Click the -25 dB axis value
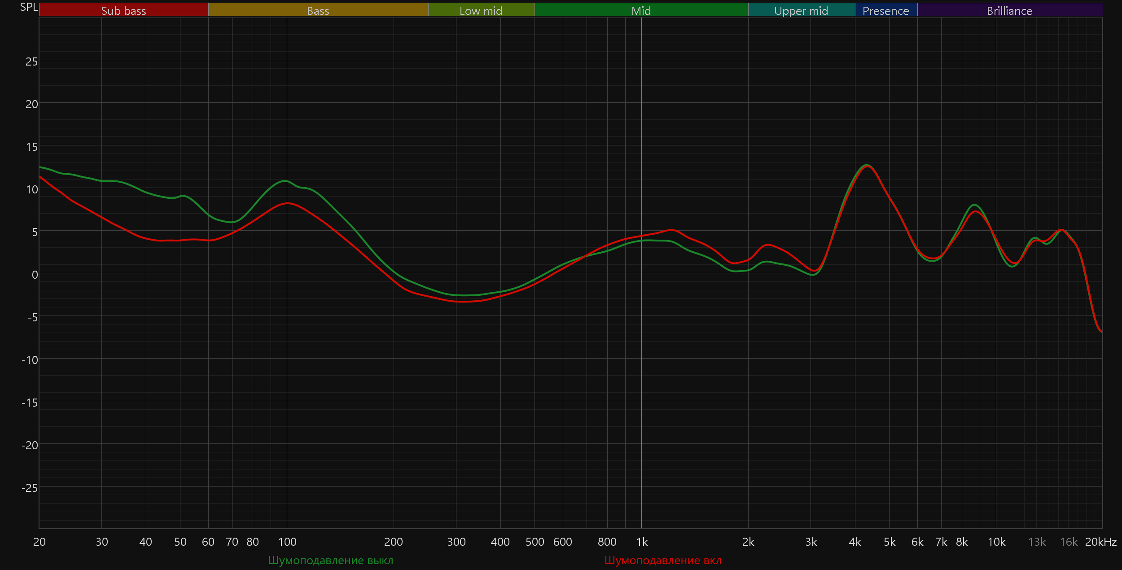 [x=30, y=488]
